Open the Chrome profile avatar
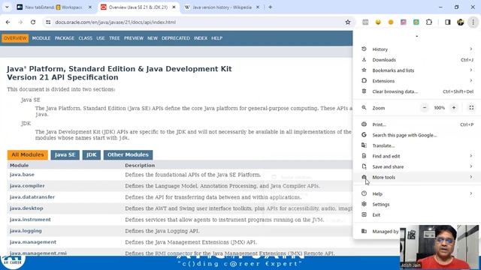The height and width of the screenshot is (270, 481). coord(460,22)
